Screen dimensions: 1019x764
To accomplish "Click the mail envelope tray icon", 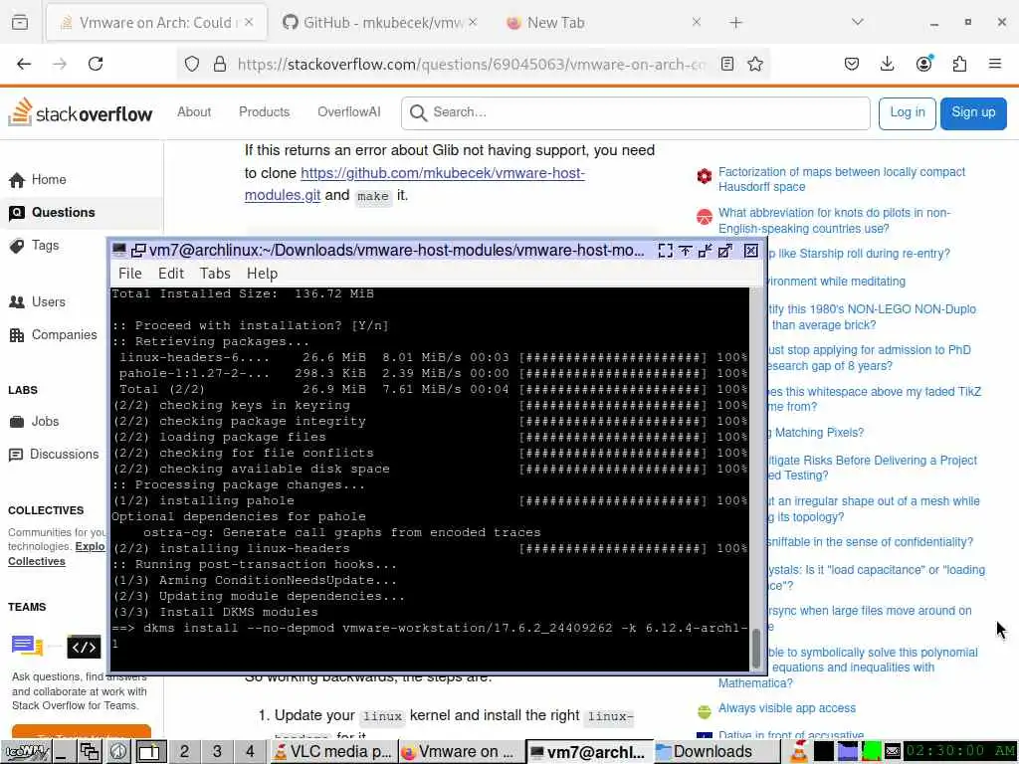I will 893,752.
